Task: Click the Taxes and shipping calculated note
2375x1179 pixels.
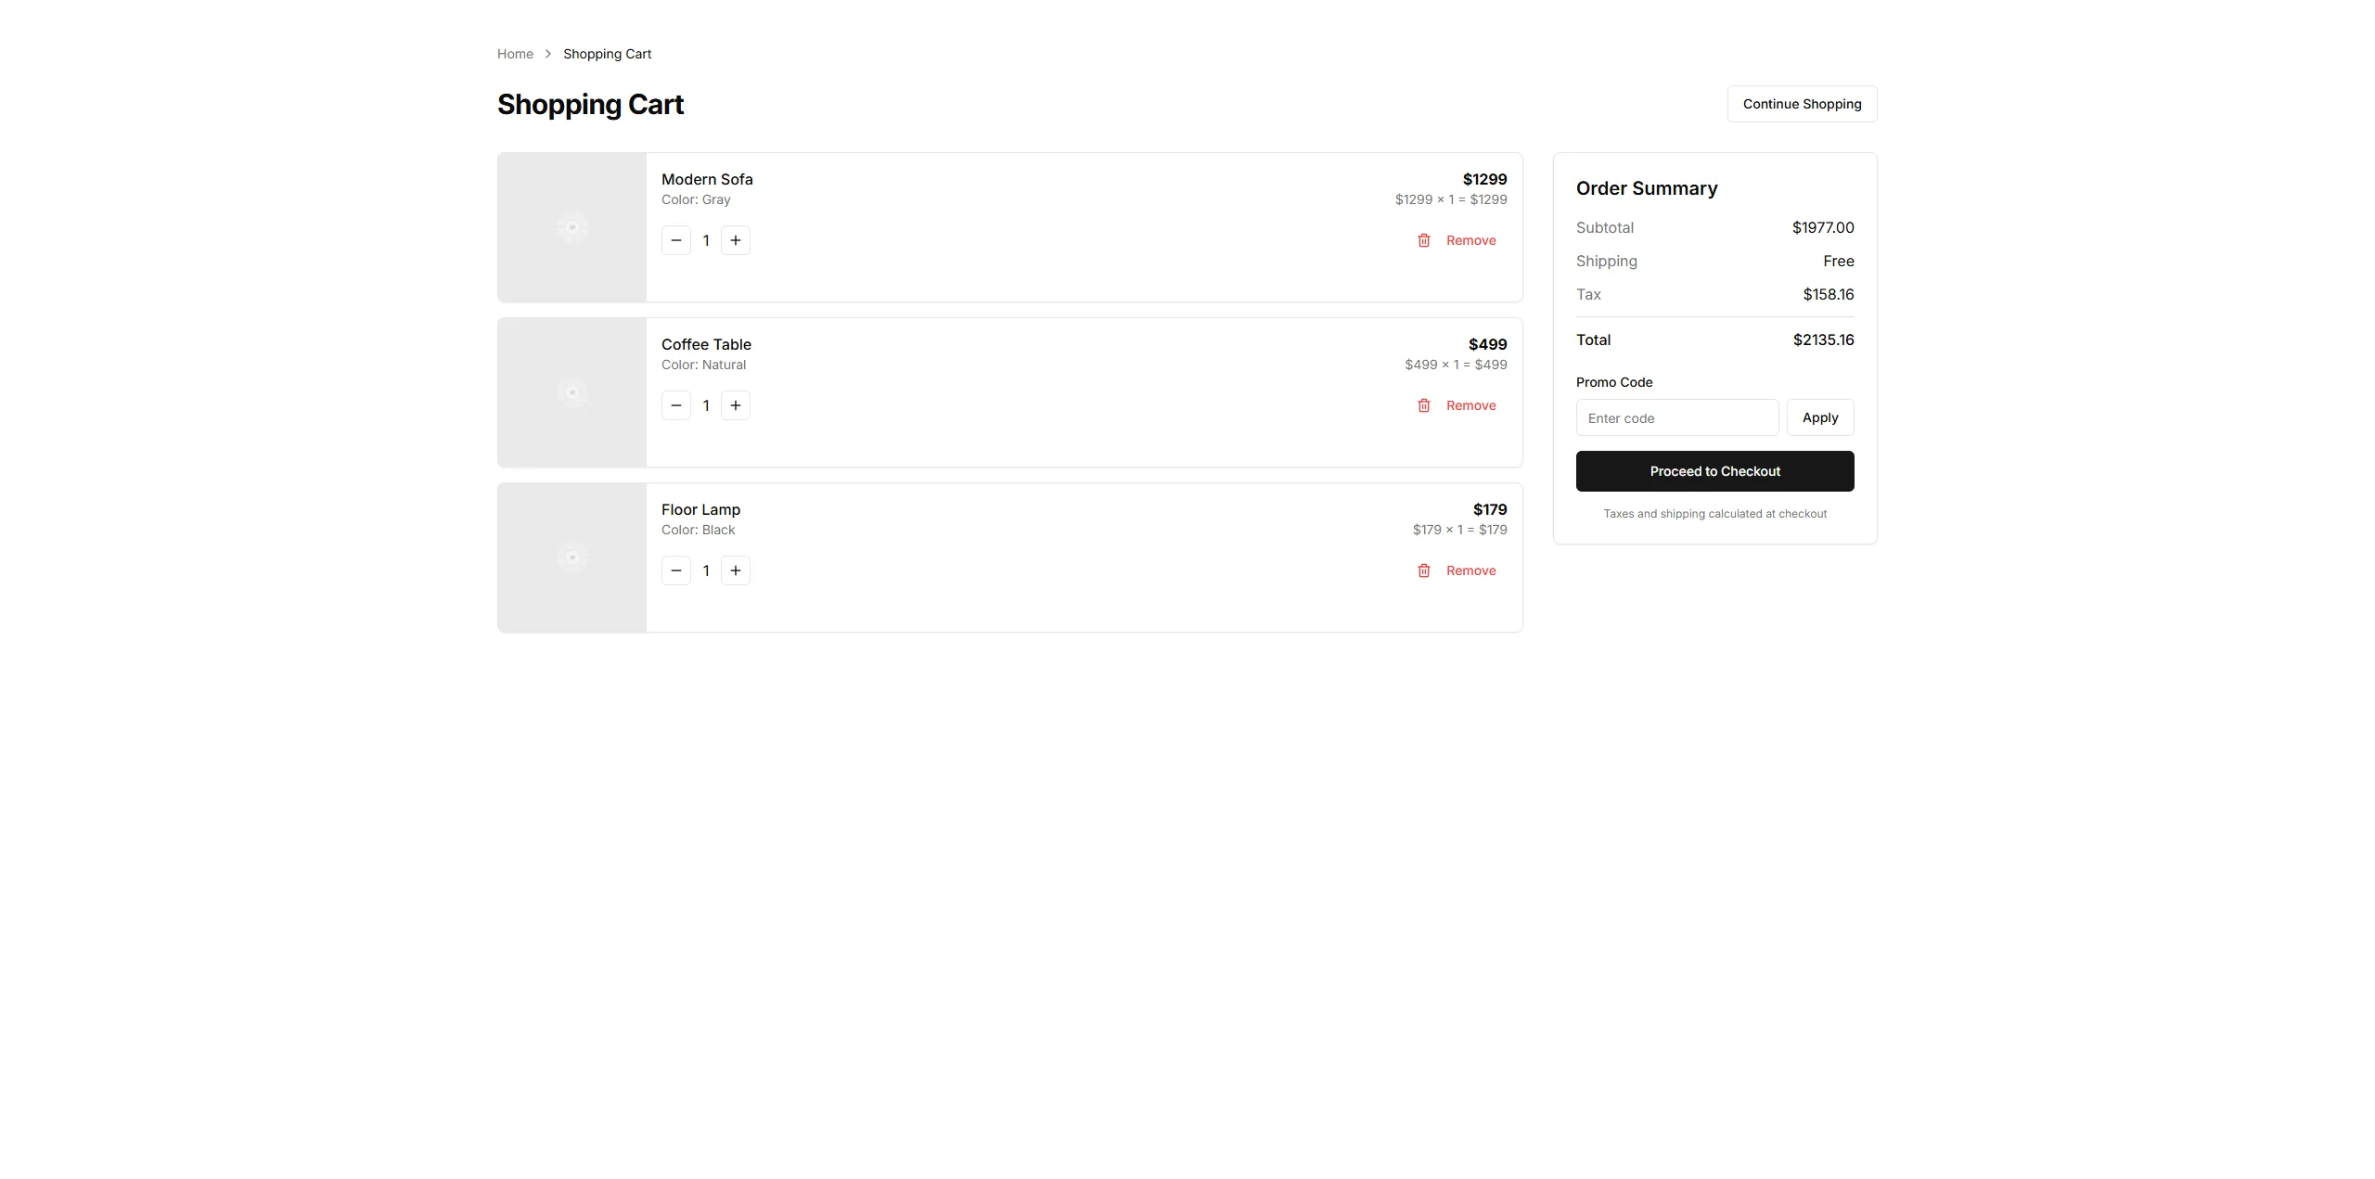Action: pos(1714,514)
